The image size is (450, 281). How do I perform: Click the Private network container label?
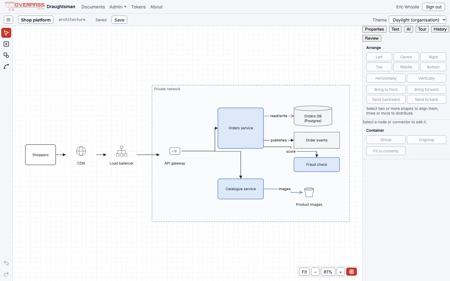click(167, 89)
